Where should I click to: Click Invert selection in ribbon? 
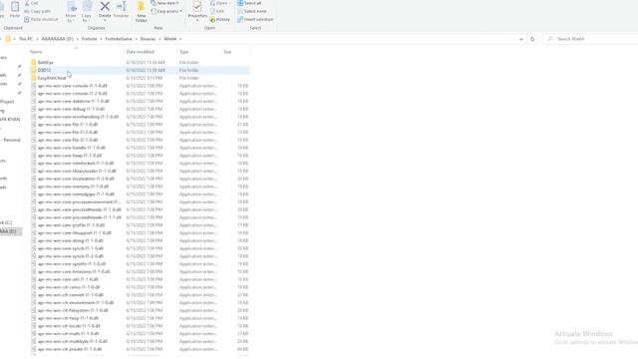click(x=255, y=19)
